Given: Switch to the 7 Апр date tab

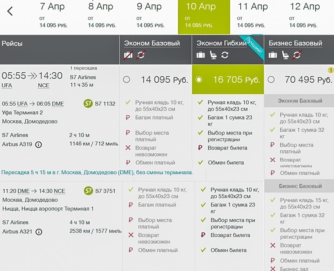Looking at the screenshot, I should click(x=53, y=16).
